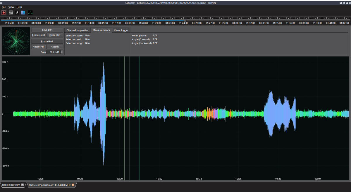Switch to the Channel properties tab
The height and width of the screenshot is (192, 351).
pos(77,30)
